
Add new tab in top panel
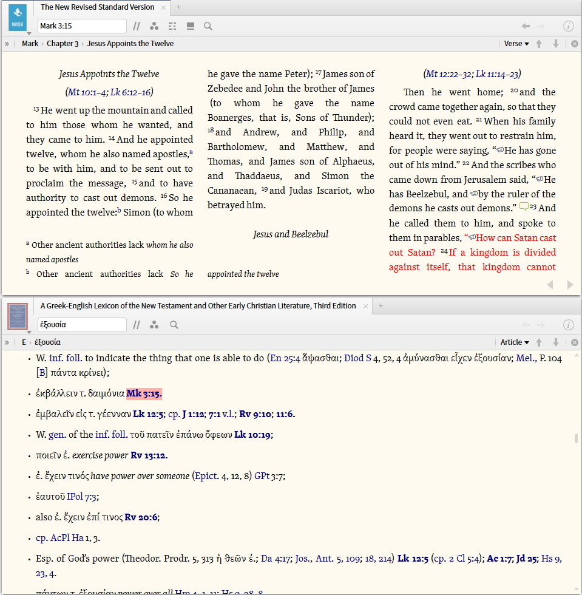(x=178, y=7)
